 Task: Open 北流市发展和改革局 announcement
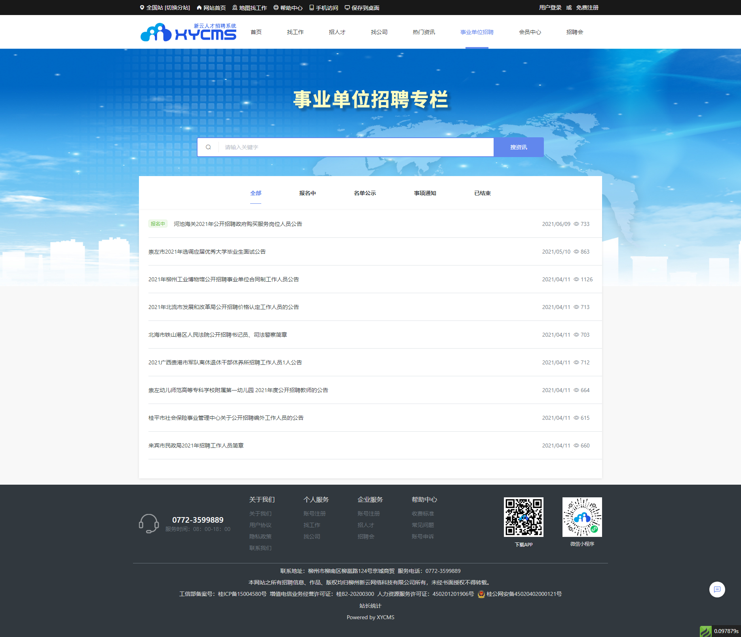[224, 307]
